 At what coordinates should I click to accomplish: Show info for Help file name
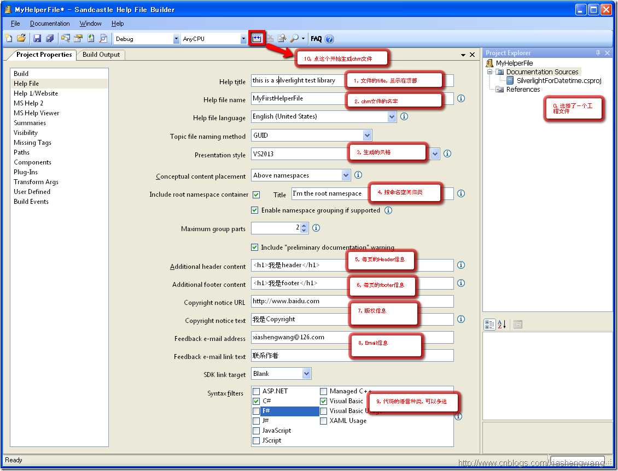point(460,98)
